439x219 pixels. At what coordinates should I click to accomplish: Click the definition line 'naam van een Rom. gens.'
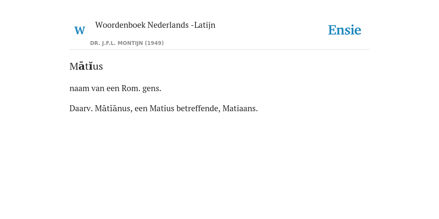click(x=115, y=89)
